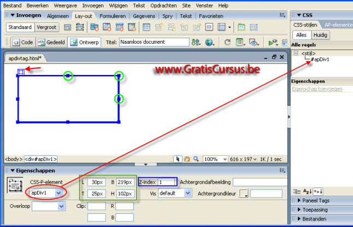The height and width of the screenshot is (227, 353).
Task: Activate the Select arrow tool in status bar
Action: (x=178, y=159)
